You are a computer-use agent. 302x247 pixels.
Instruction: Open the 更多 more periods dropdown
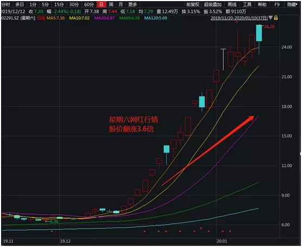click(132, 4)
